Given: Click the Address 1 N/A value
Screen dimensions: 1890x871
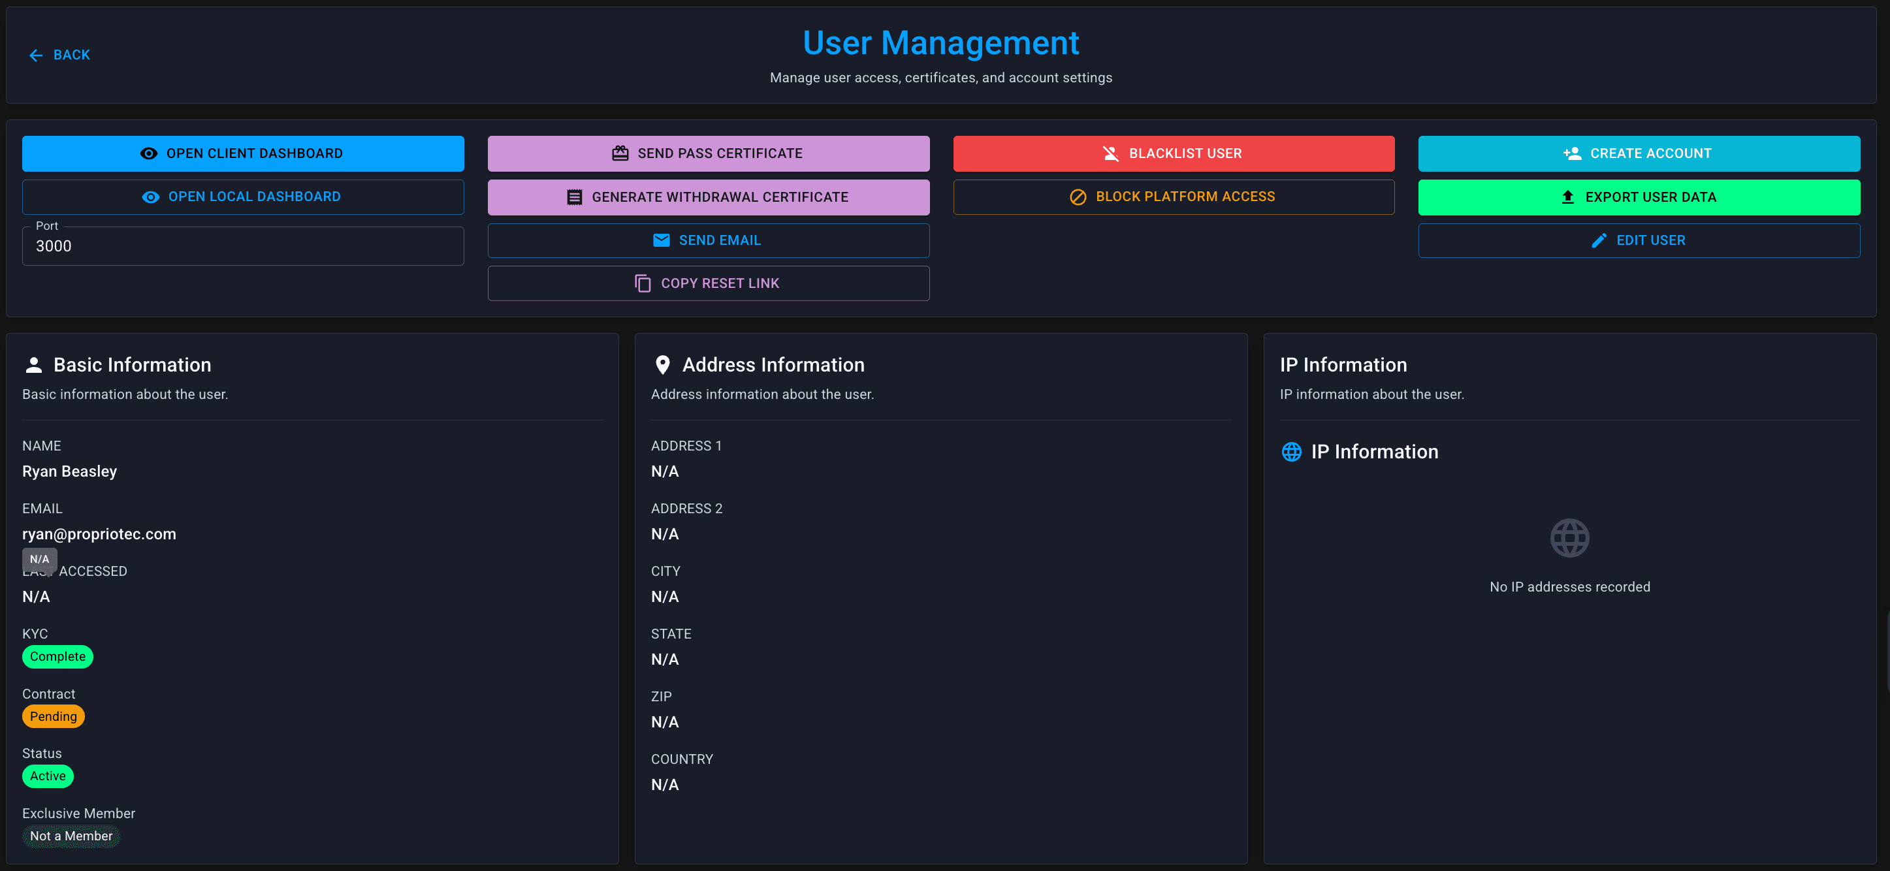Looking at the screenshot, I should pos(665,471).
